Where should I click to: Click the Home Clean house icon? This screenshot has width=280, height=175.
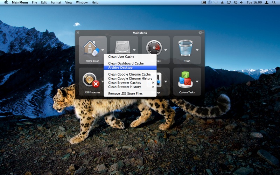tap(91, 48)
